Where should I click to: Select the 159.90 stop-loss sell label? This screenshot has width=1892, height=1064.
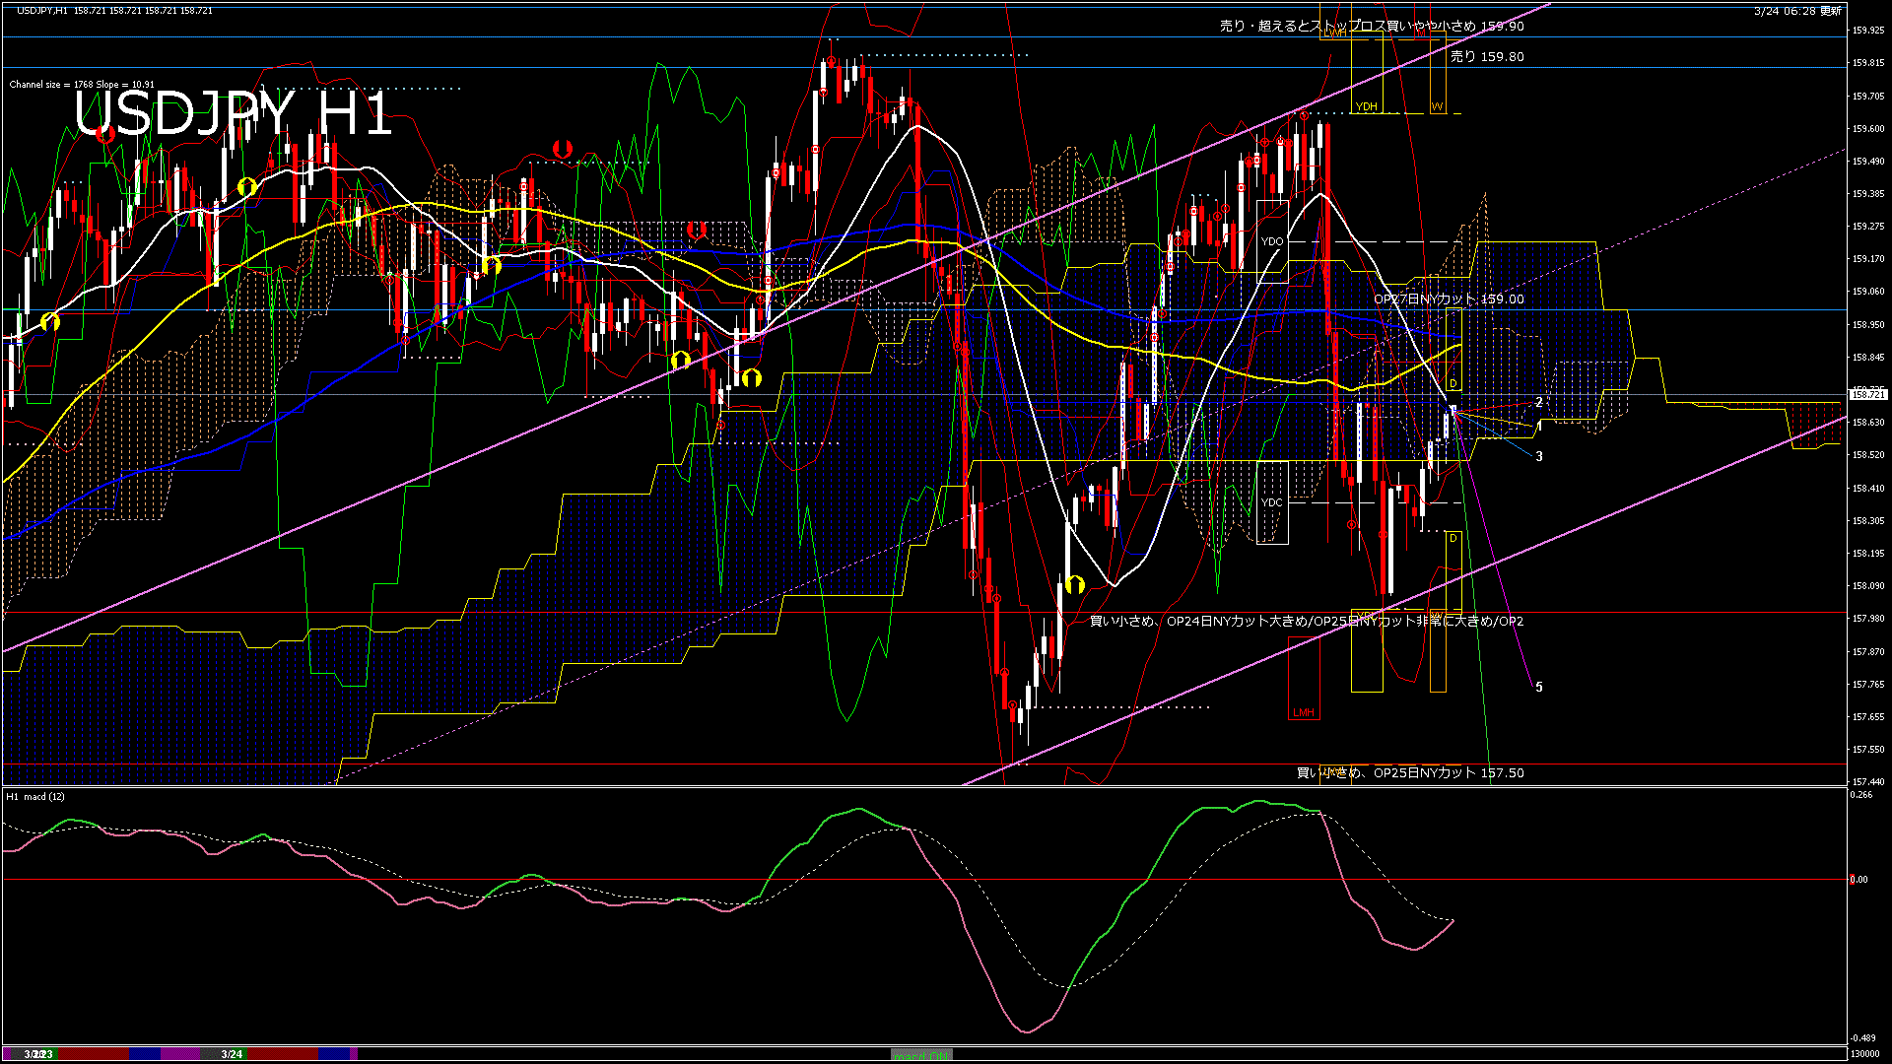pyautogui.click(x=1372, y=27)
